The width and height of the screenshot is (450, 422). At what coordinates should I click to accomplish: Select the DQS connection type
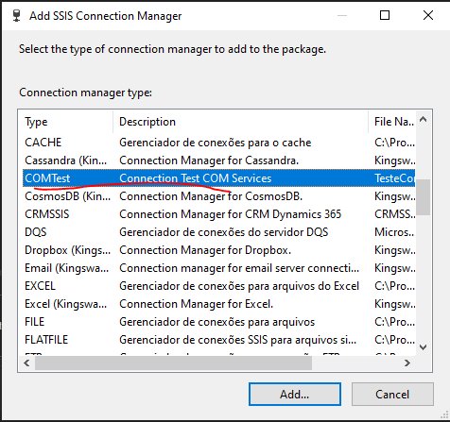(218, 232)
